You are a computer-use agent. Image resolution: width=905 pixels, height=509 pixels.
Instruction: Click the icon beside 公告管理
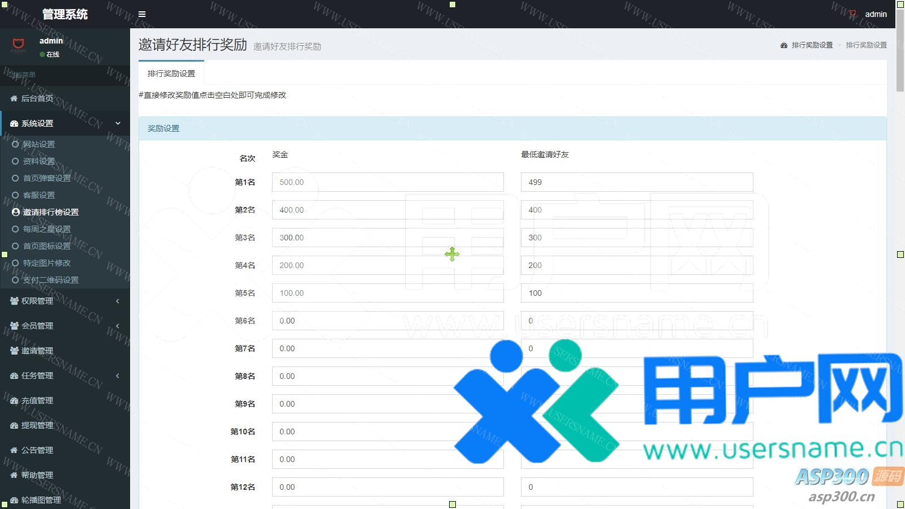[x=14, y=450]
